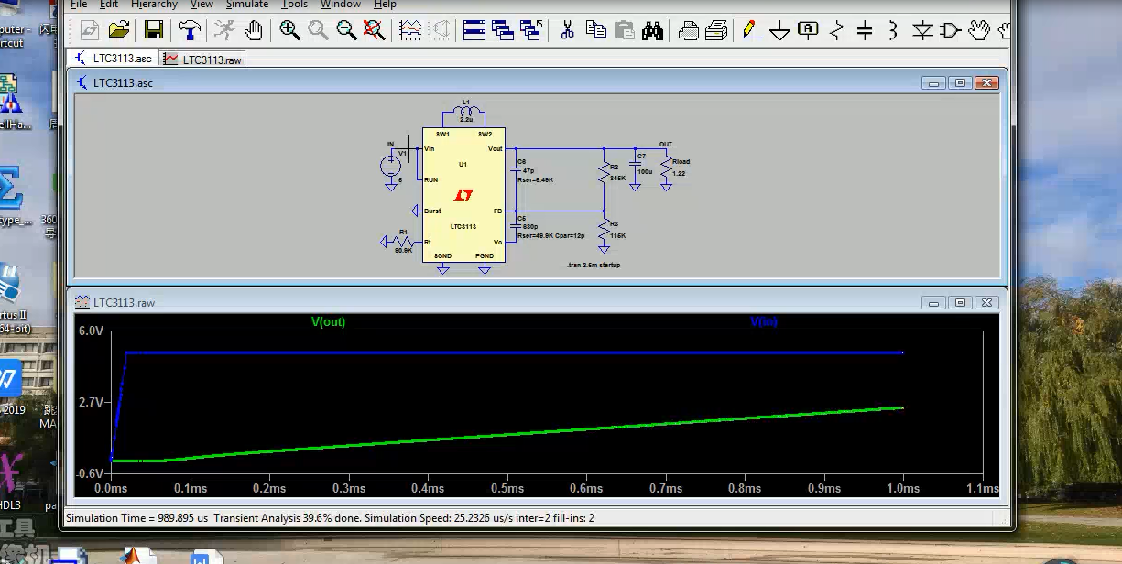Click the 1.0ms time axis label
Screen dimensions: 1122x564
(903, 489)
